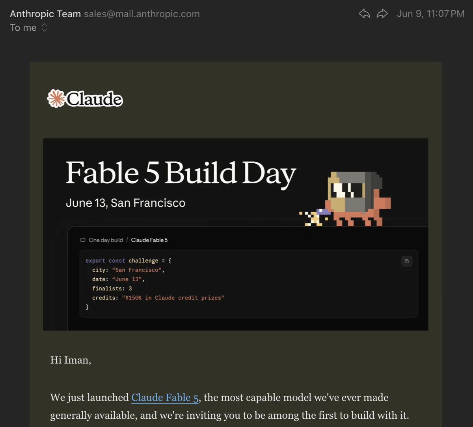Click the pixel-art creature illustration
This screenshot has height=427, width=473.
pos(346,198)
